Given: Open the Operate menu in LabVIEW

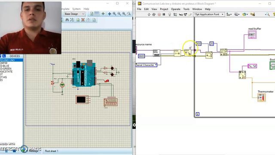Looking at the screenshot, I should click(x=176, y=9).
